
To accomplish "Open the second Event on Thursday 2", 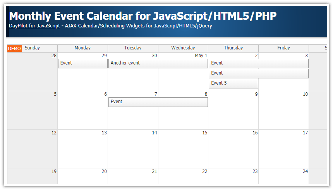I will tap(259, 73).
